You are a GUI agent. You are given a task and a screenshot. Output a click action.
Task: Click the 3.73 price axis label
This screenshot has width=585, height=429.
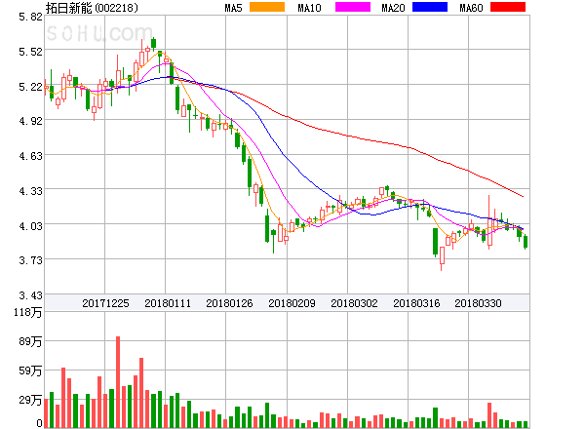30,260
